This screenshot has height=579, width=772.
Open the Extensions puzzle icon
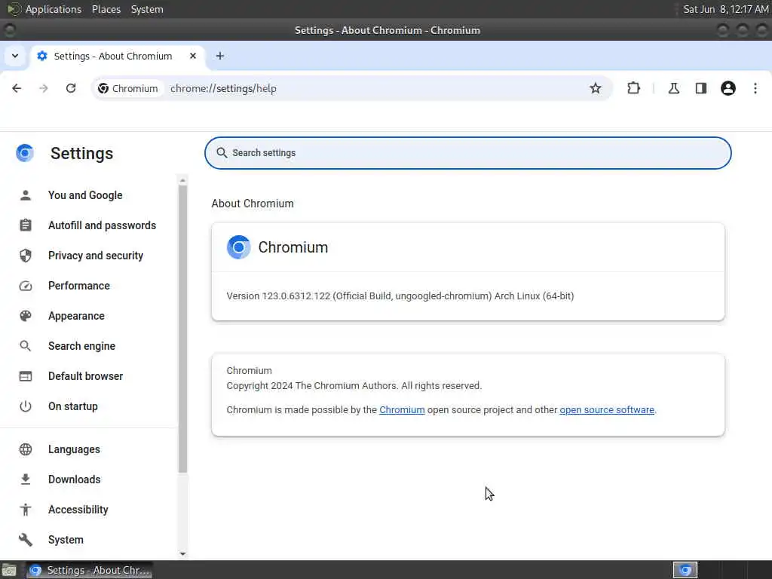tap(633, 88)
